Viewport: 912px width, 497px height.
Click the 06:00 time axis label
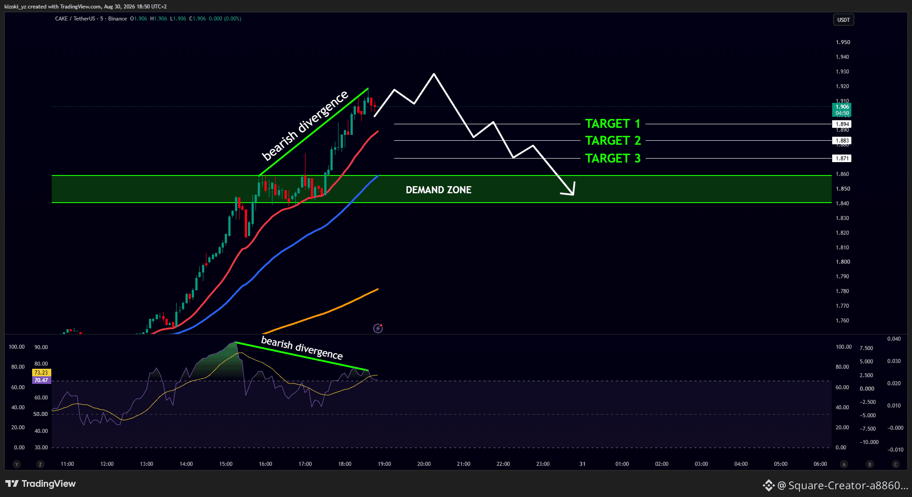(x=820, y=464)
